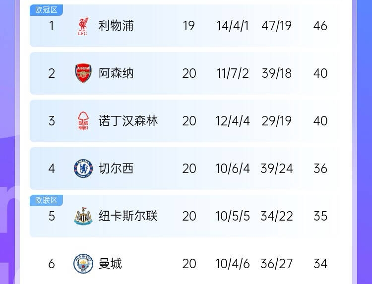The image size is (372, 284).
Task: Click Chelsea's 39/24 goals figure
Action: (x=276, y=169)
